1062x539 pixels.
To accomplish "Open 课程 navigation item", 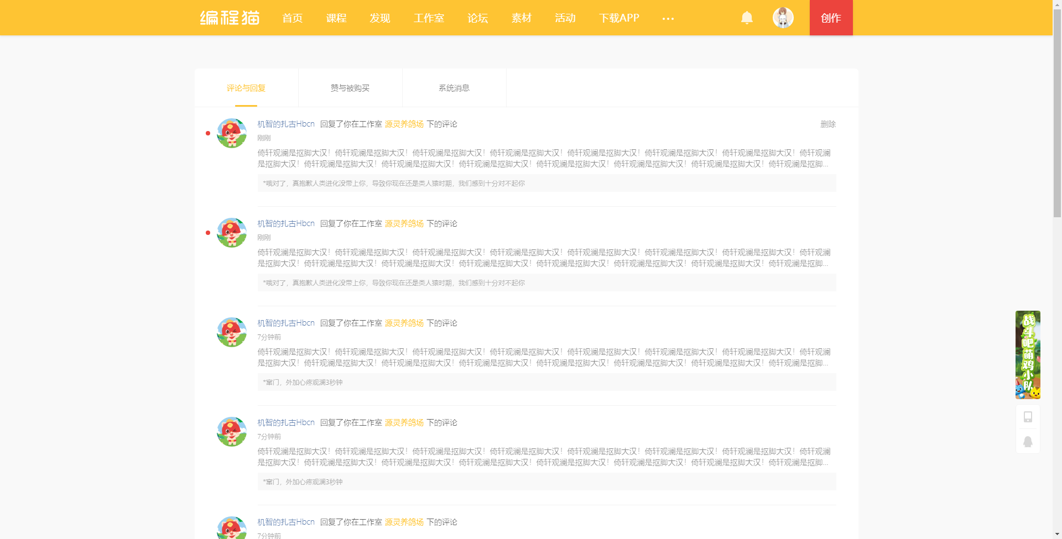I will click(x=336, y=18).
